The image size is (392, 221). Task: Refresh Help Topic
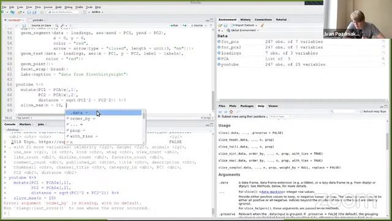373,112
